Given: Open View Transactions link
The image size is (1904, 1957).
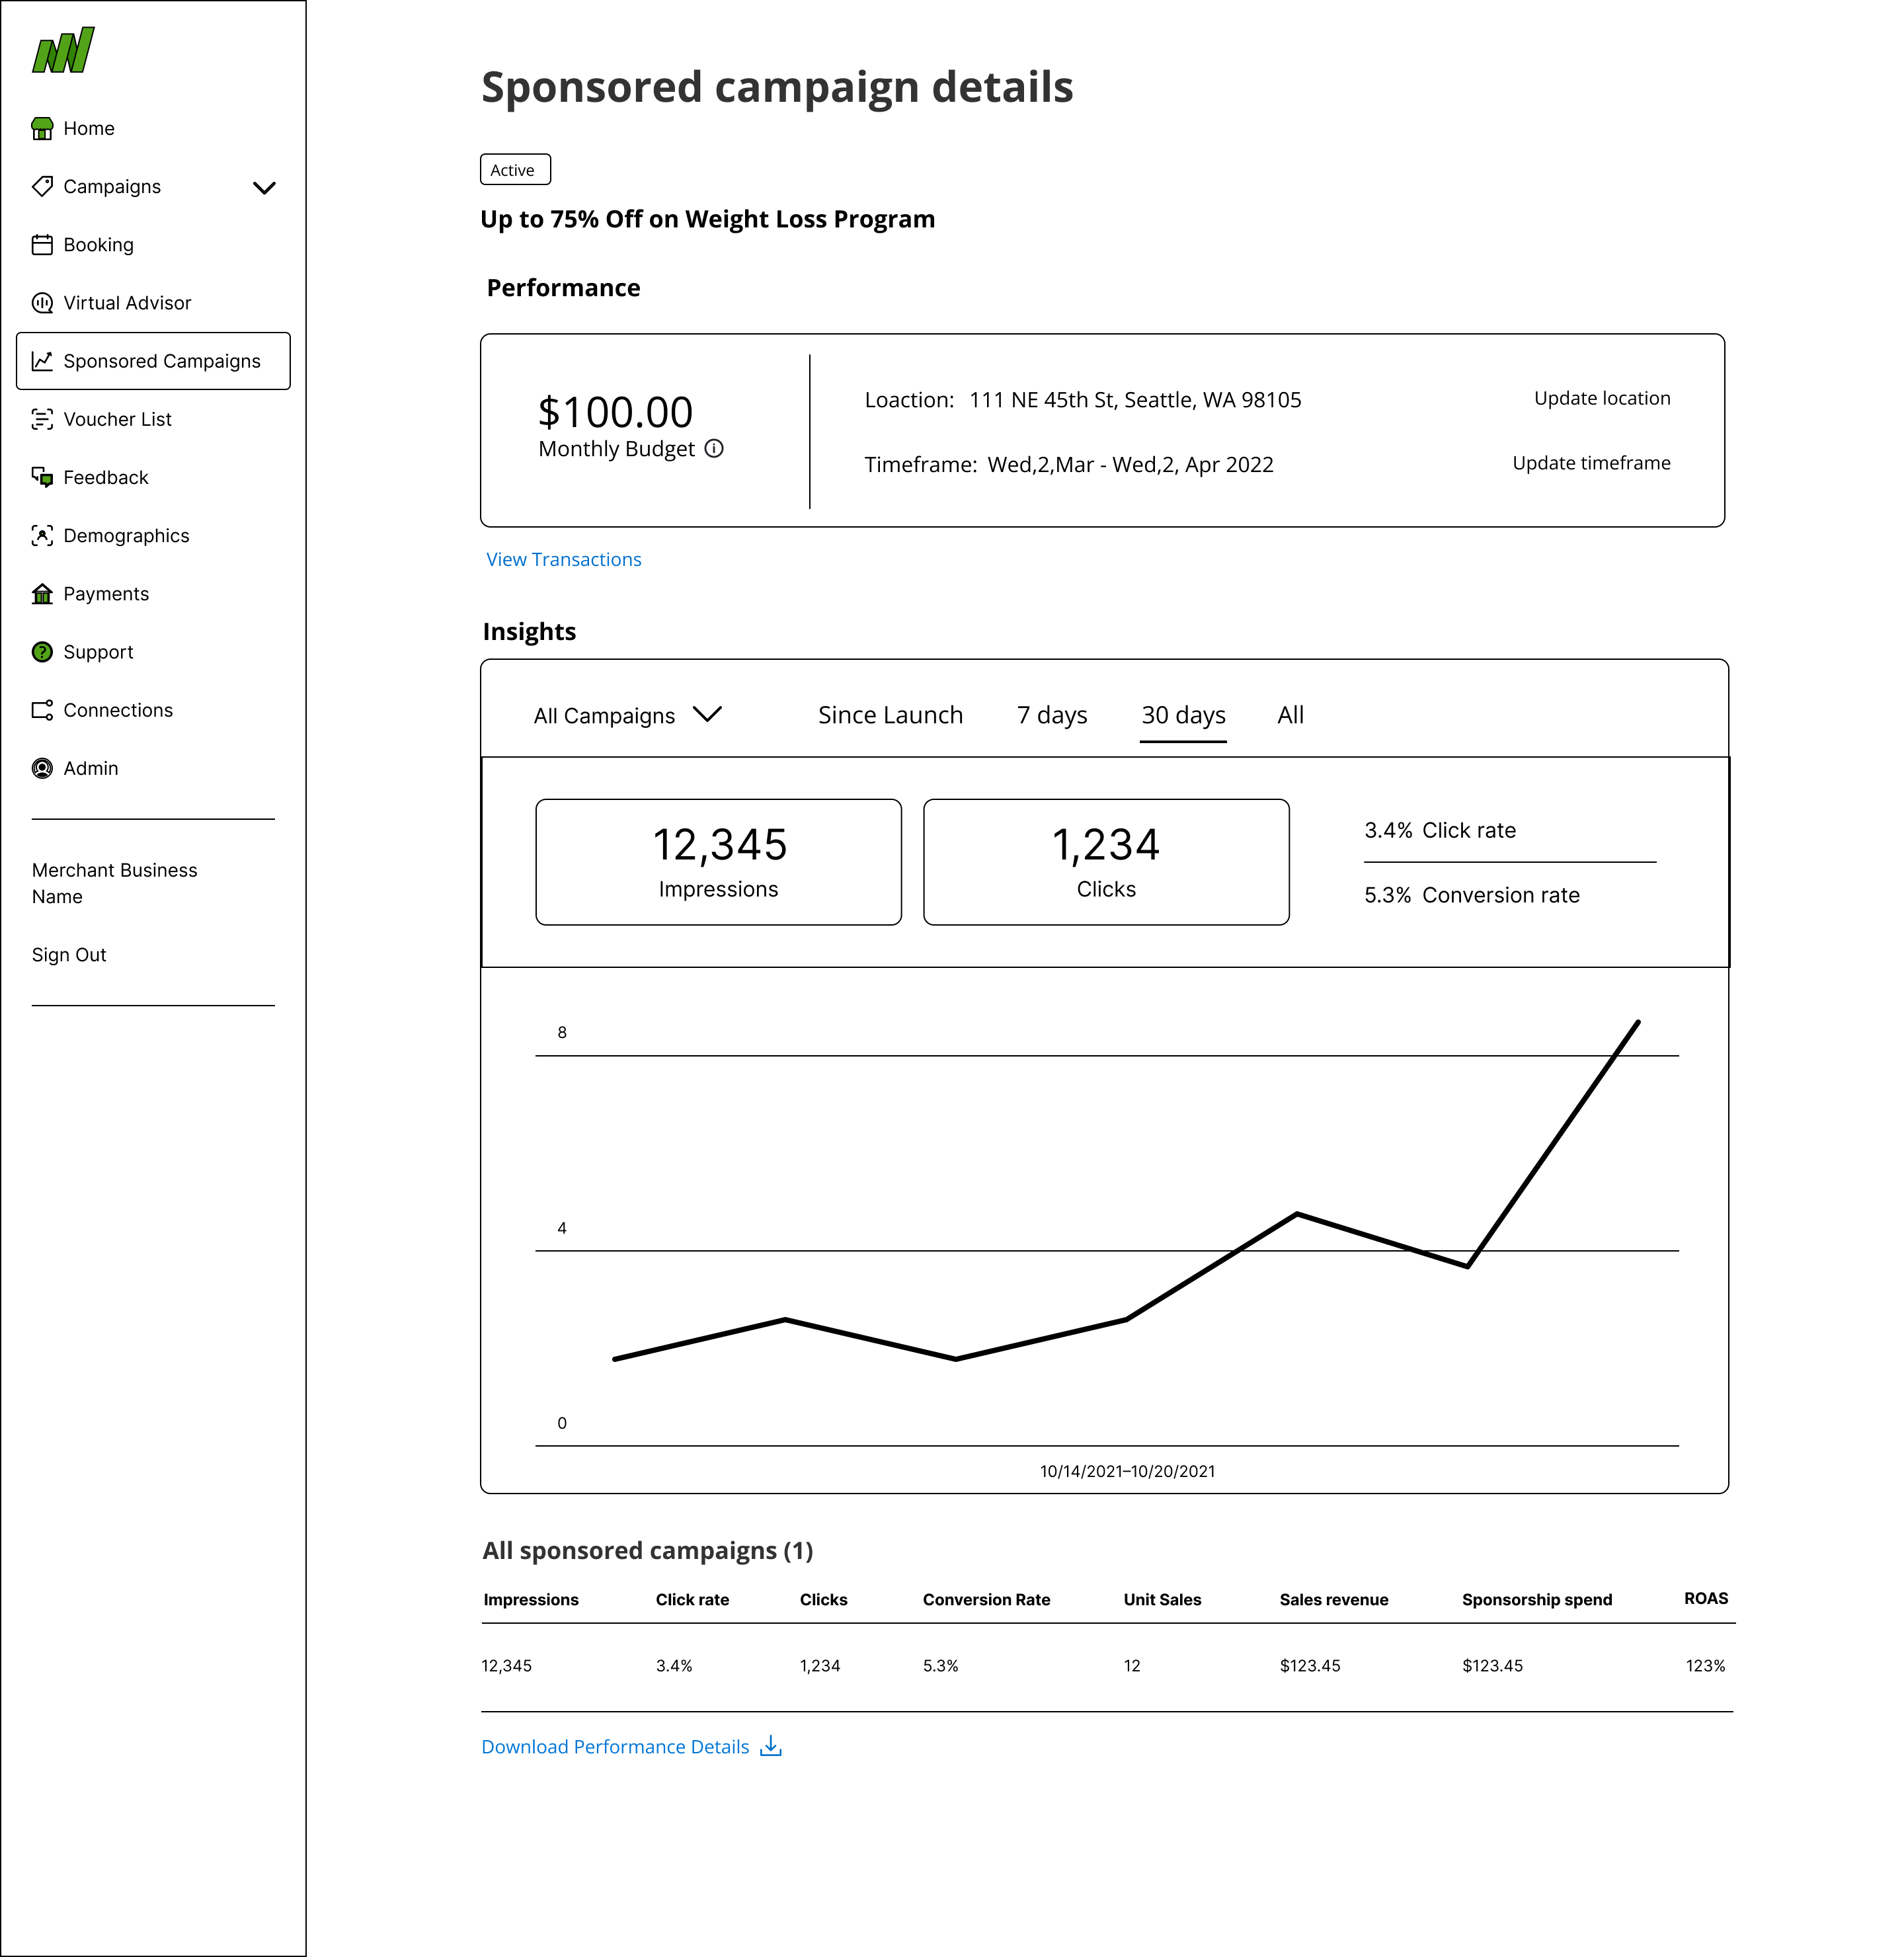Looking at the screenshot, I should point(564,559).
